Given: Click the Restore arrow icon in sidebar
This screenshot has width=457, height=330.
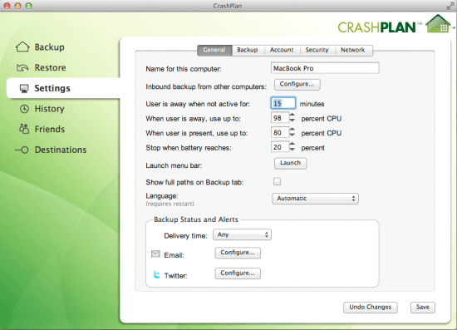Looking at the screenshot, I should point(22,67).
